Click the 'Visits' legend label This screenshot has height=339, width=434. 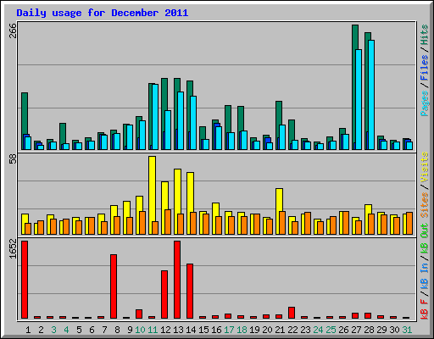coord(425,167)
